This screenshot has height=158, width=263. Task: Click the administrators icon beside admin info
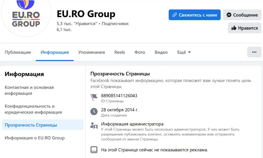[x=94, y=125]
